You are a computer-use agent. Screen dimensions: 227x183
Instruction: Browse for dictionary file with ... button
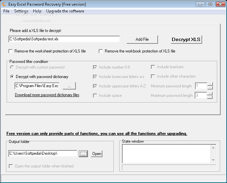point(69,86)
